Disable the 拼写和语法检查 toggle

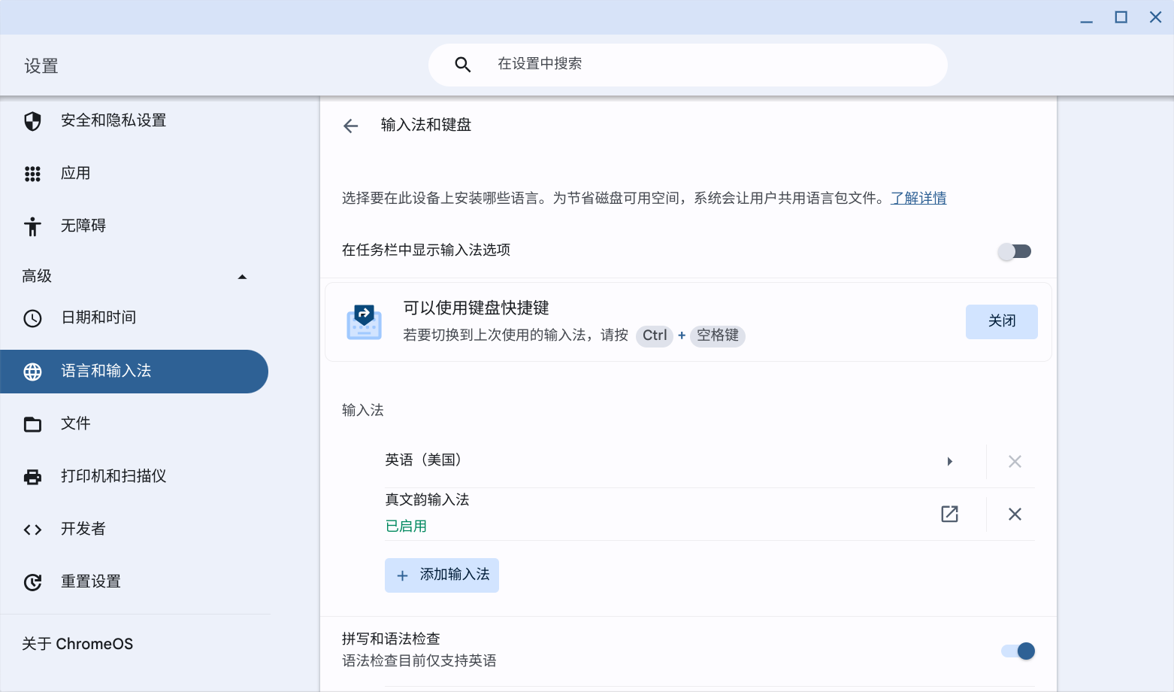[x=1018, y=651]
